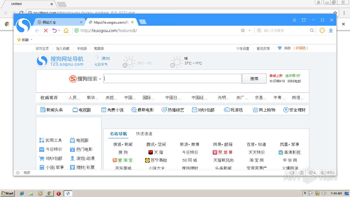Click 设为主页 link

[x=42, y=48]
